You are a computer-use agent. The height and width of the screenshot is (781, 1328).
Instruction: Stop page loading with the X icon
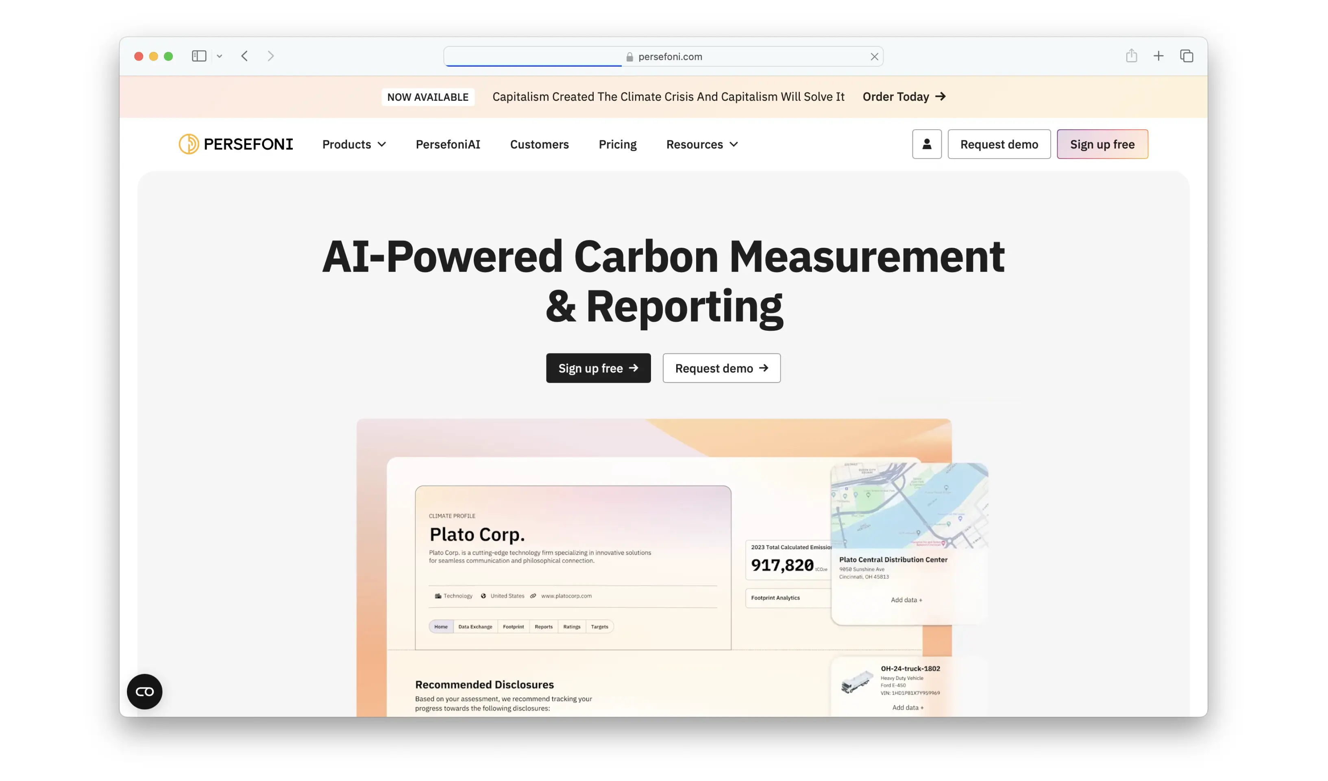[x=874, y=57]
